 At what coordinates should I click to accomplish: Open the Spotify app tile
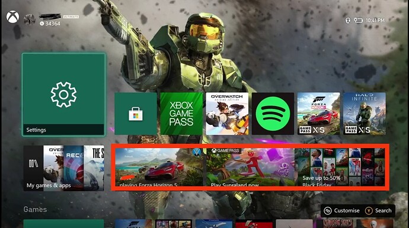[273, 114]
